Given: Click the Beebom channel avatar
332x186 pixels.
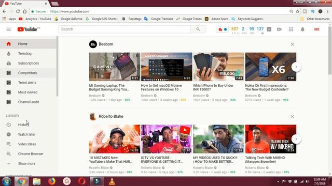Looking at the screenshot, I should click(93, 44).
